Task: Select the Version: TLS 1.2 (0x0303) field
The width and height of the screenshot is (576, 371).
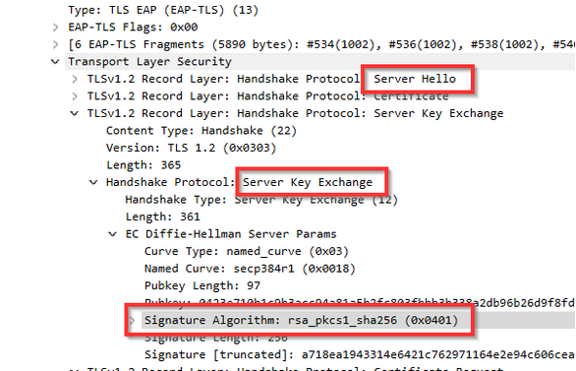Action: 191,149
